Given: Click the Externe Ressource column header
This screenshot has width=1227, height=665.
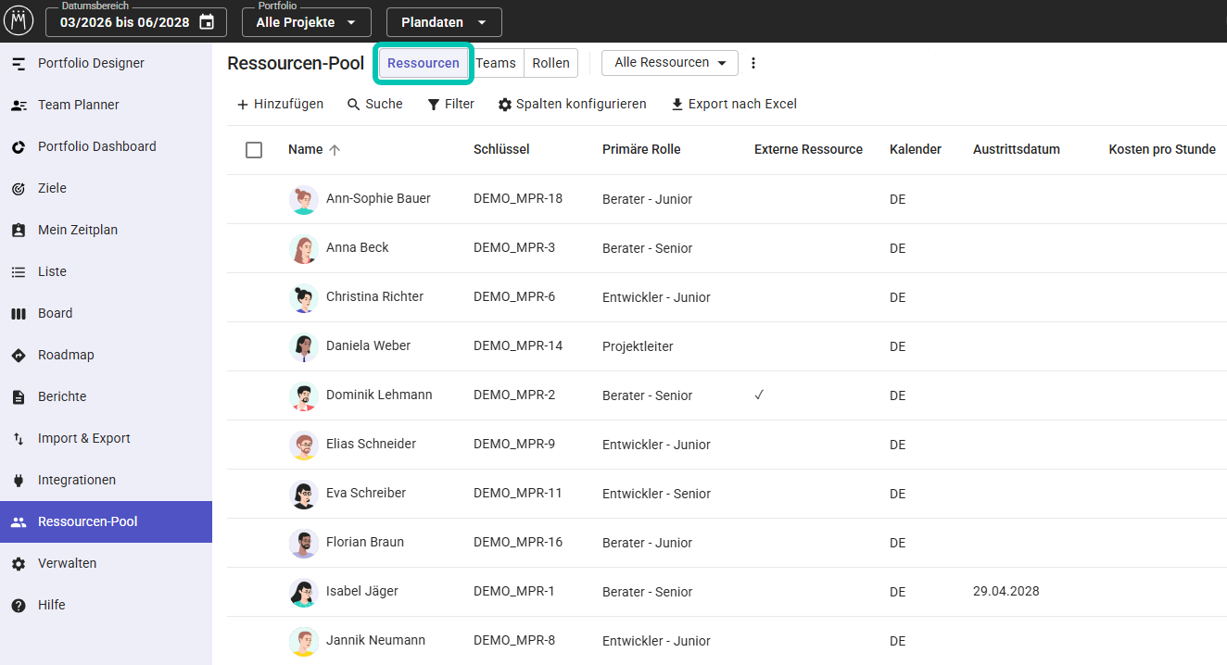Looking at the screenshot, I should (808, 150).
